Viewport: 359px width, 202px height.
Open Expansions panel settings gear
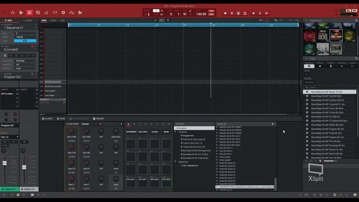[x=356, y=20]
